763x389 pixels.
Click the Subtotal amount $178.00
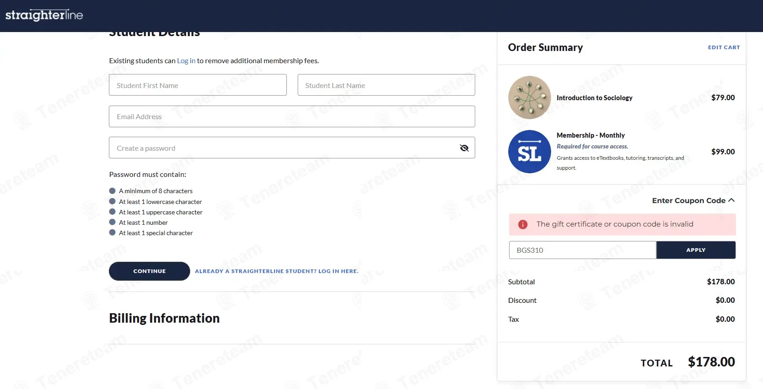point(721,282)
